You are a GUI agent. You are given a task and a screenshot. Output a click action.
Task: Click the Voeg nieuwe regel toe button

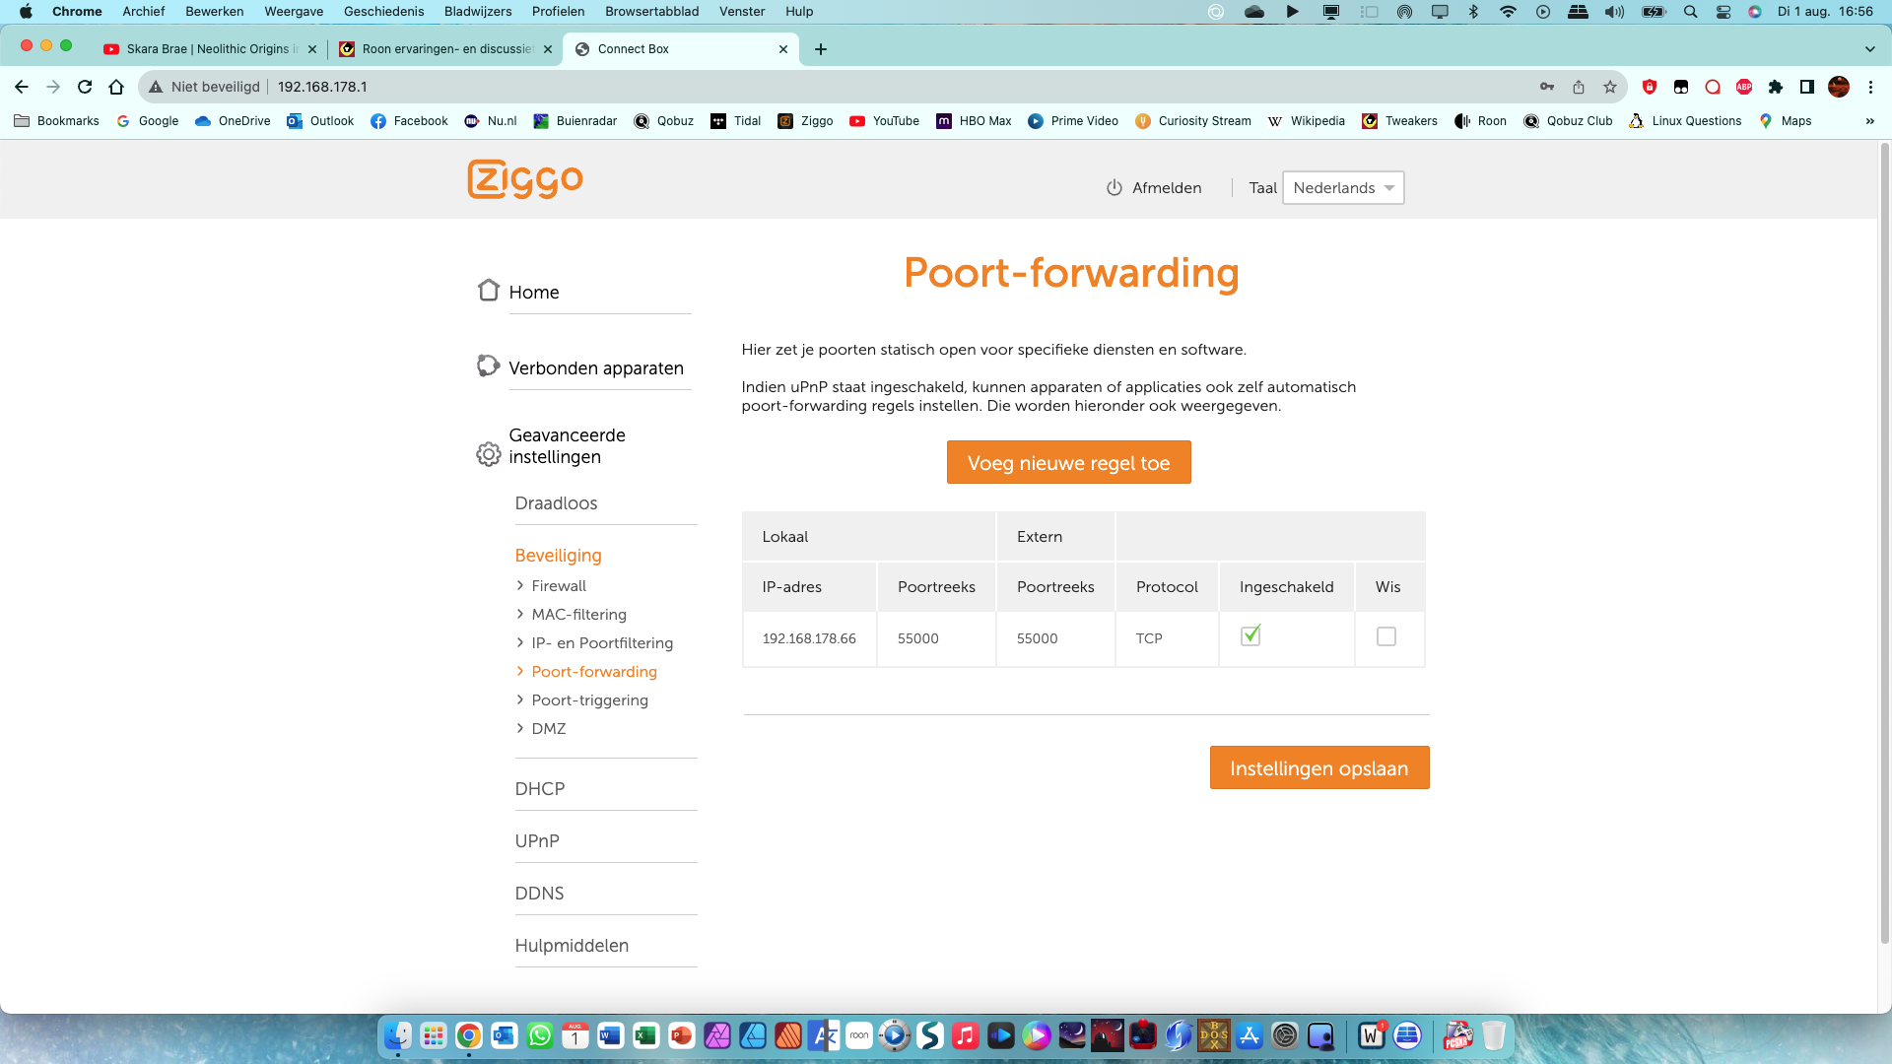(x=1068, y=463)
